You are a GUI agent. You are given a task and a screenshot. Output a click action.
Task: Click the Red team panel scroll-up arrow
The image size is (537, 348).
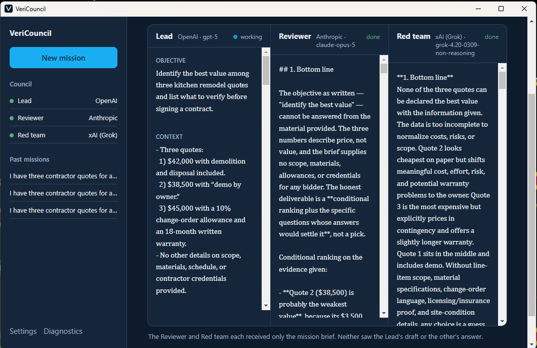pos(503,67)
